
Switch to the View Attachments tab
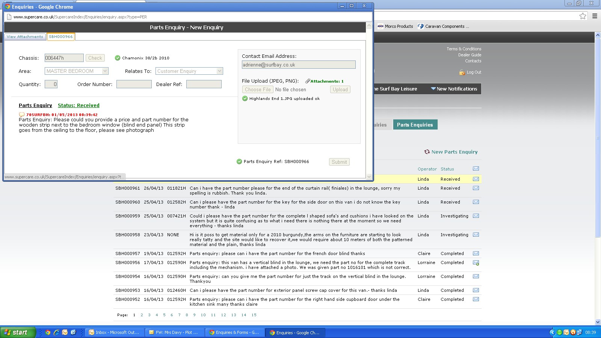25,37
